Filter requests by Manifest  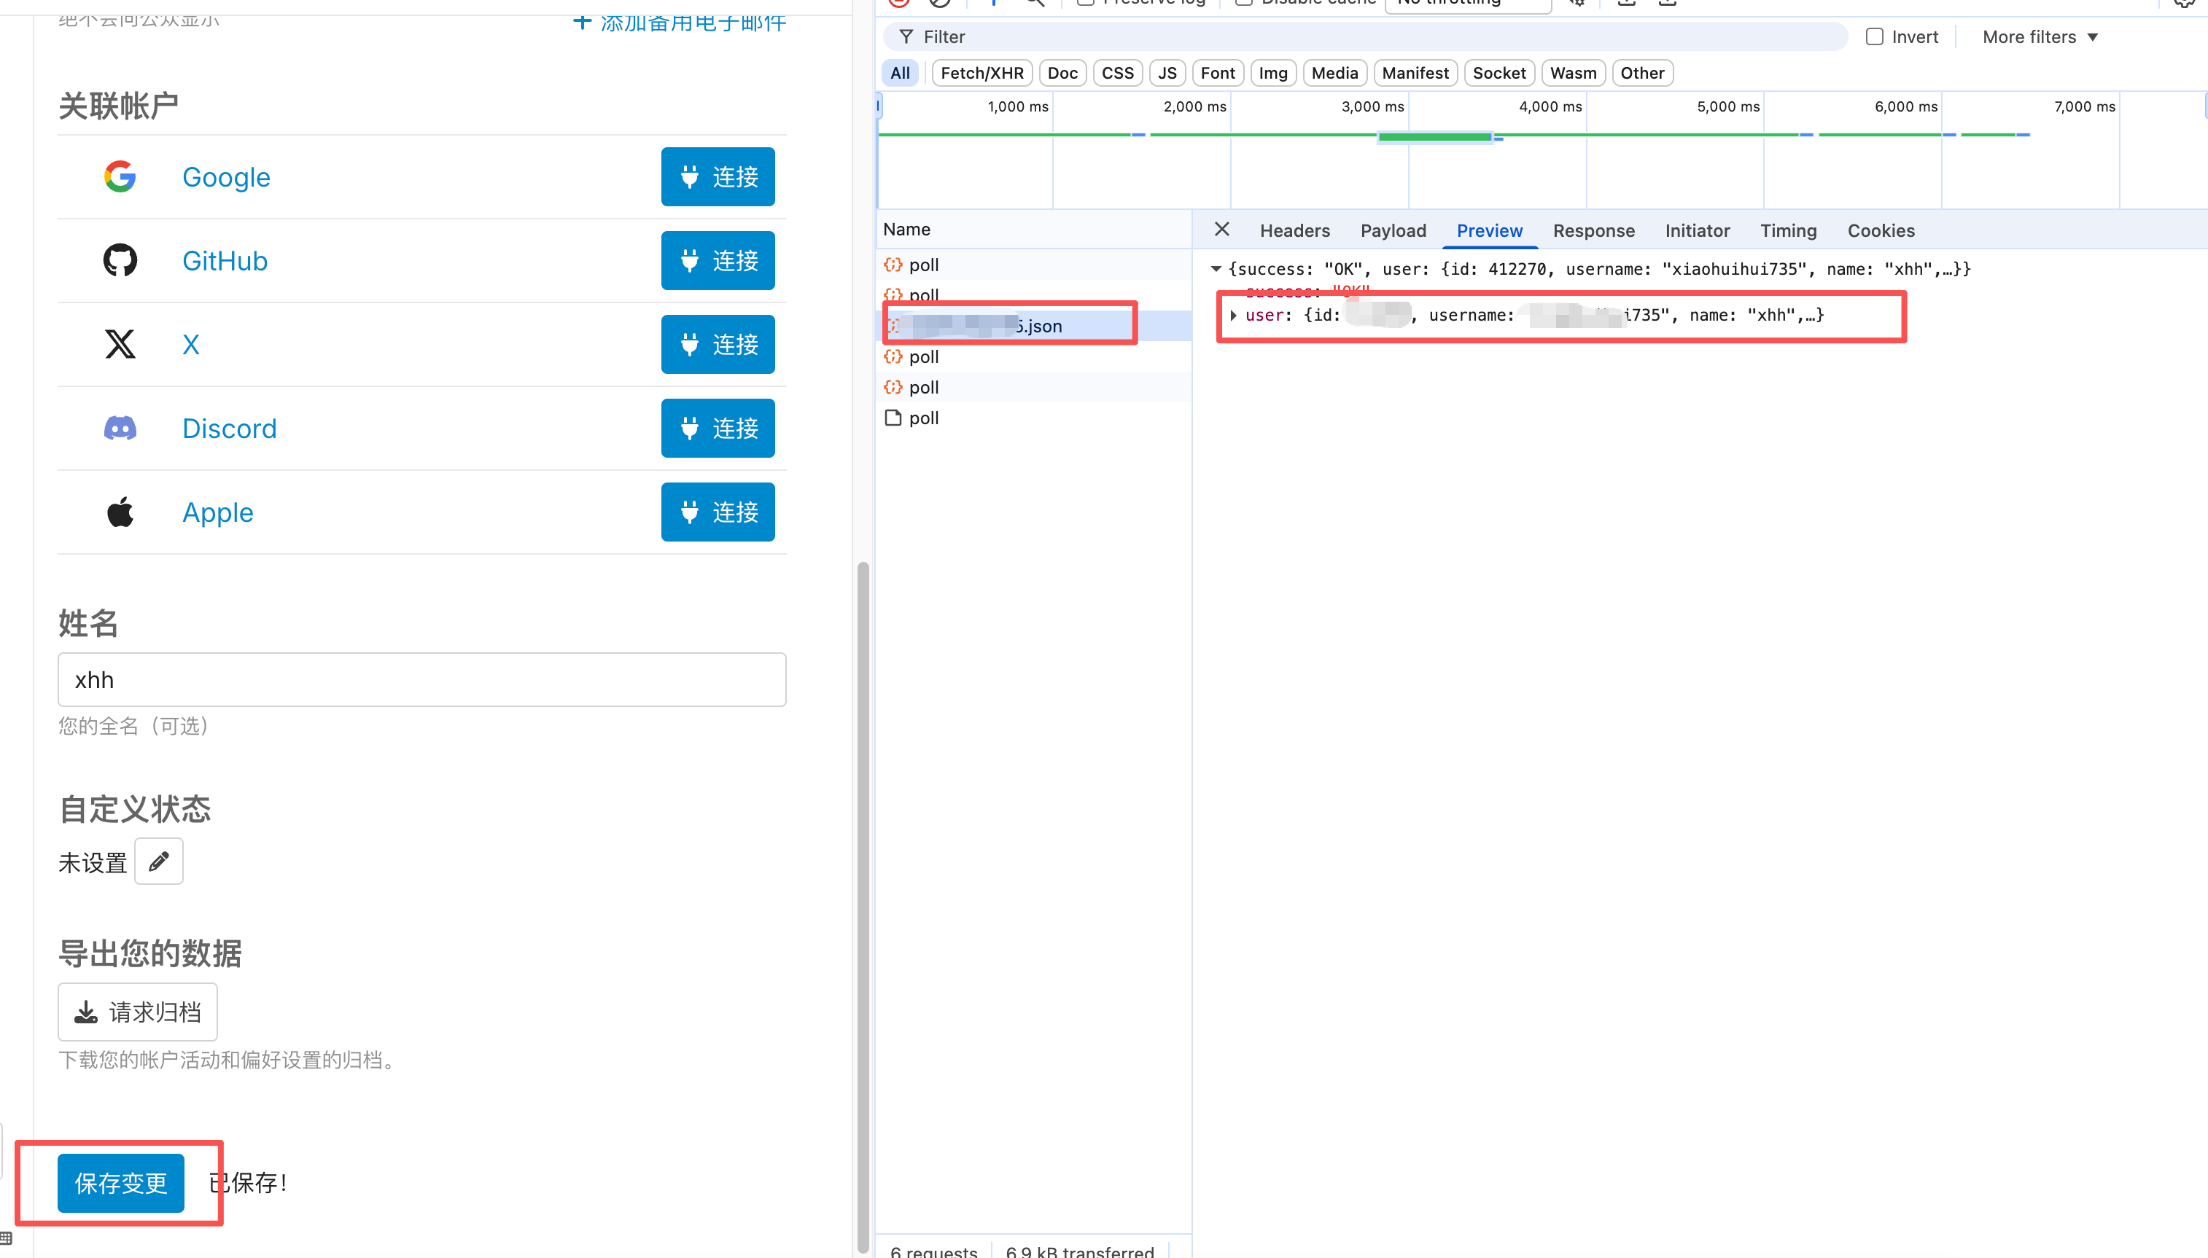(1415, 73)
